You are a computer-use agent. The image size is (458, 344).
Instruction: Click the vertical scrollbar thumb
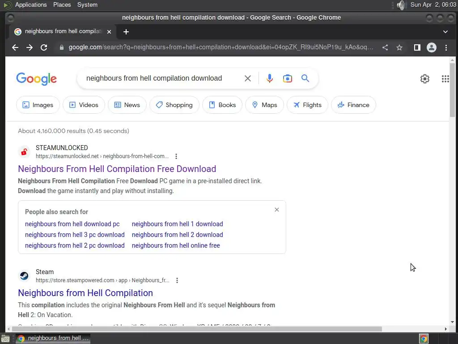point(452,90)
